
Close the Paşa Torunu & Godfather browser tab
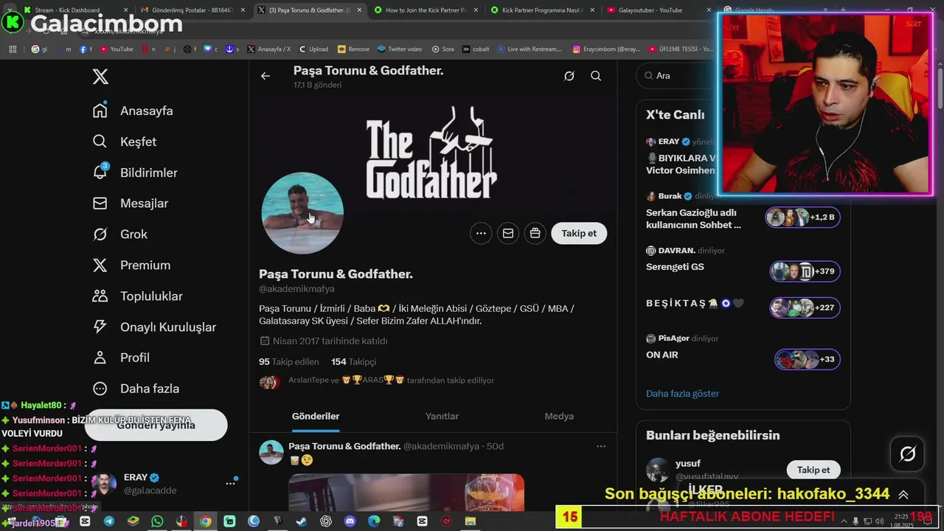(359, 10)
